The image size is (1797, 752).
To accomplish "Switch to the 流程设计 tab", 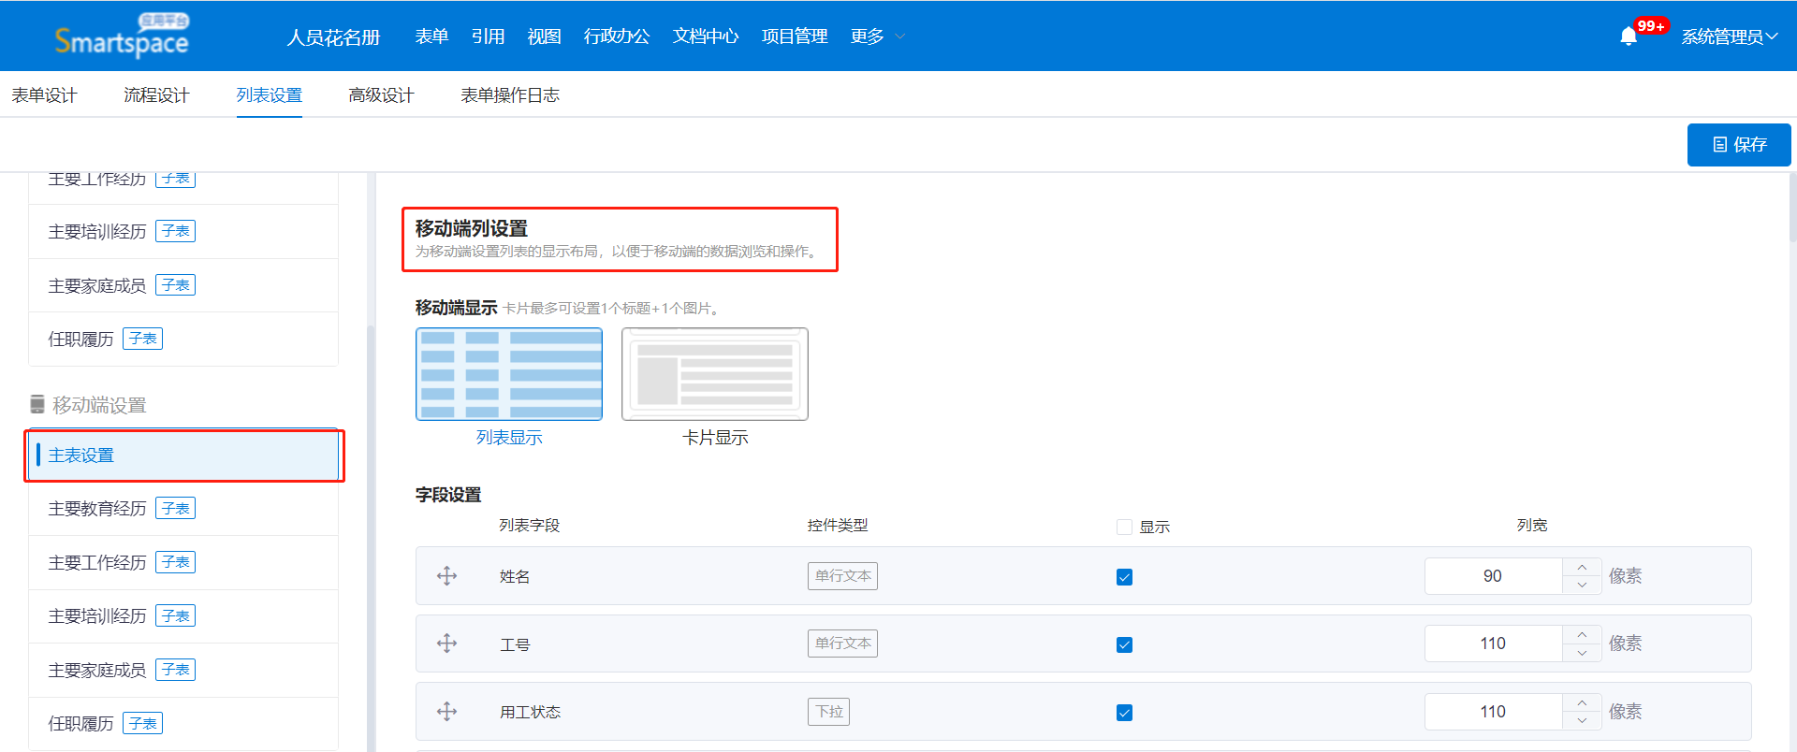I will pyautogui.click(x=156, y=95).
